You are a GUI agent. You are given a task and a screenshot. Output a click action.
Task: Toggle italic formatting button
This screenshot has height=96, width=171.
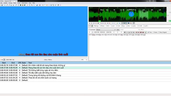click(x=127, y=32)
